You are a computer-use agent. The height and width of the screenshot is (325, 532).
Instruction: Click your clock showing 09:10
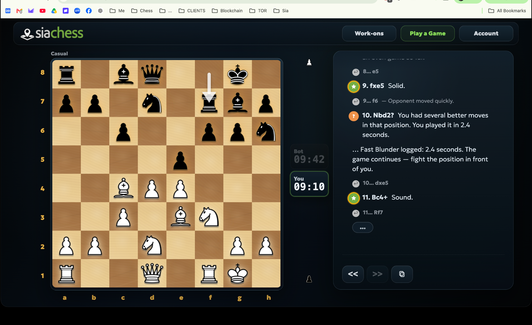[309, 184]
